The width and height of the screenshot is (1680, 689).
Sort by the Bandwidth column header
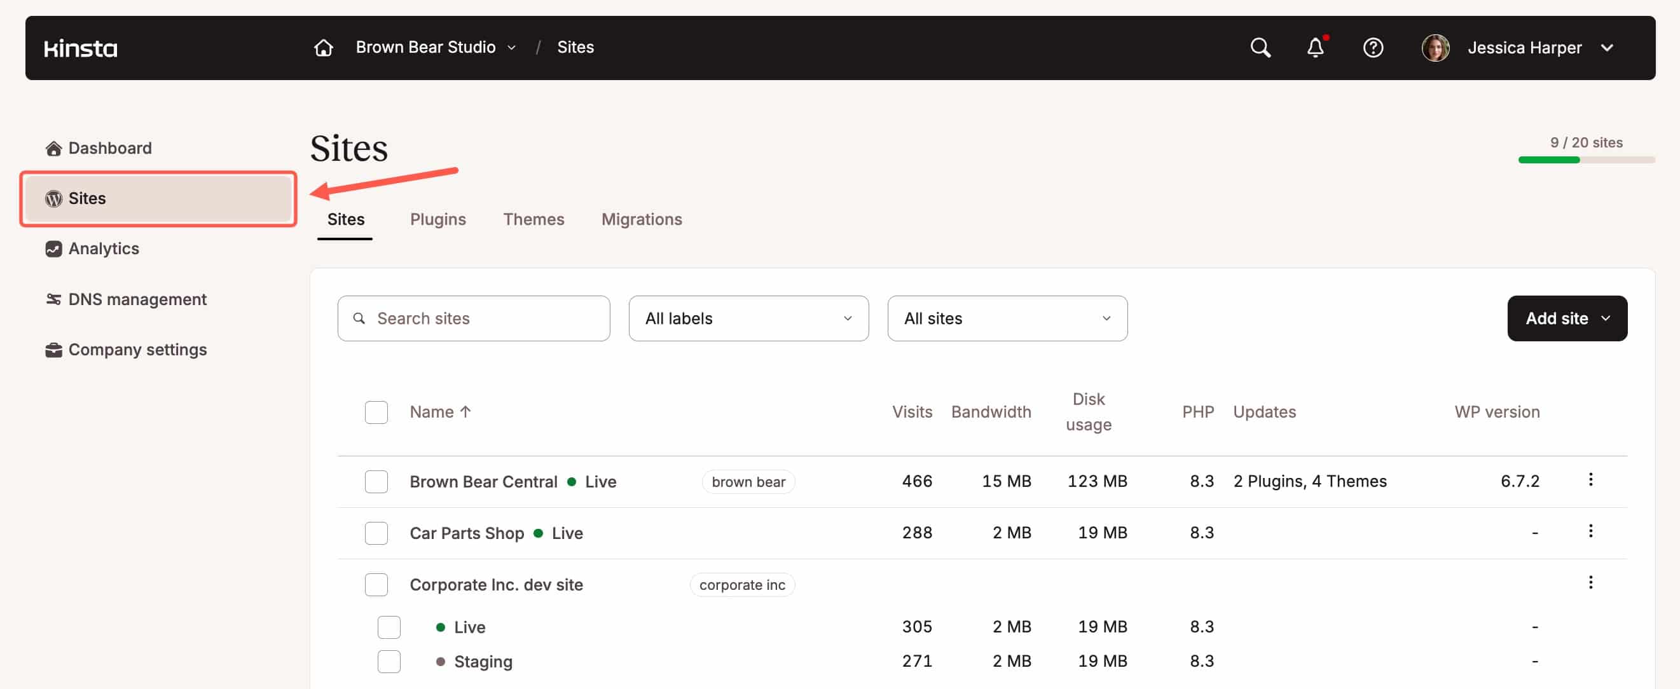[x=991, y=412]
